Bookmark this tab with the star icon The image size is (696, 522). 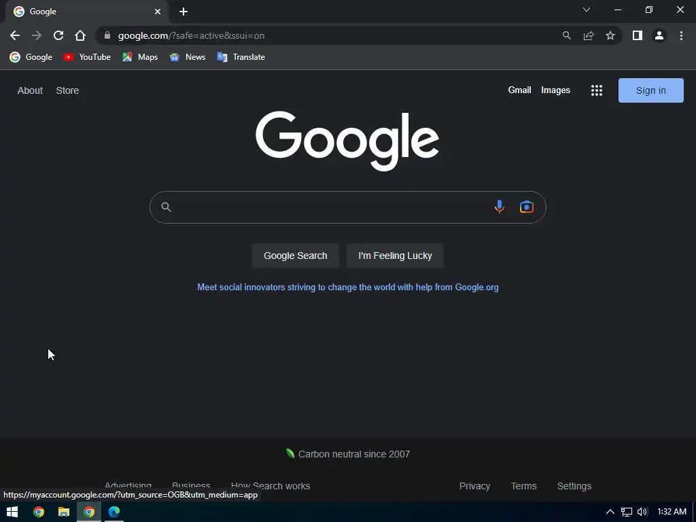[x=610, y=35]
